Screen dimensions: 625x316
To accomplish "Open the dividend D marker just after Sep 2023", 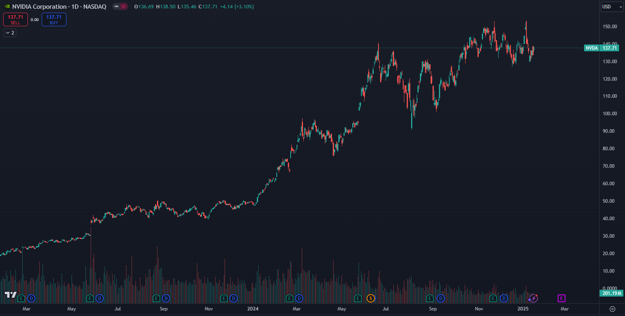I will pos(166,298).
